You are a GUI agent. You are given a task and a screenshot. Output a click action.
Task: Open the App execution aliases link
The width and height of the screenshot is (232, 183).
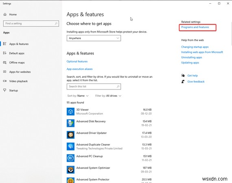tap(80, 69)
